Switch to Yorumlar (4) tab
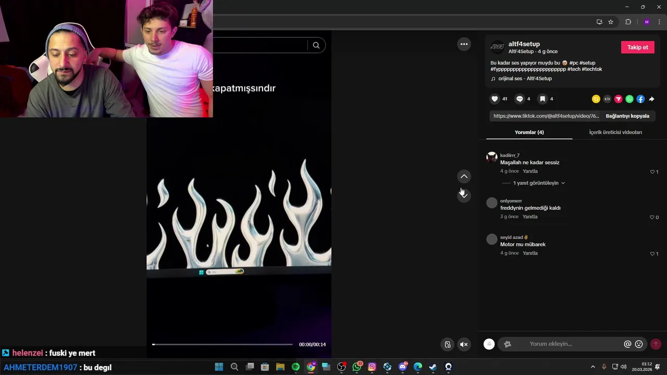 [529, 132]
